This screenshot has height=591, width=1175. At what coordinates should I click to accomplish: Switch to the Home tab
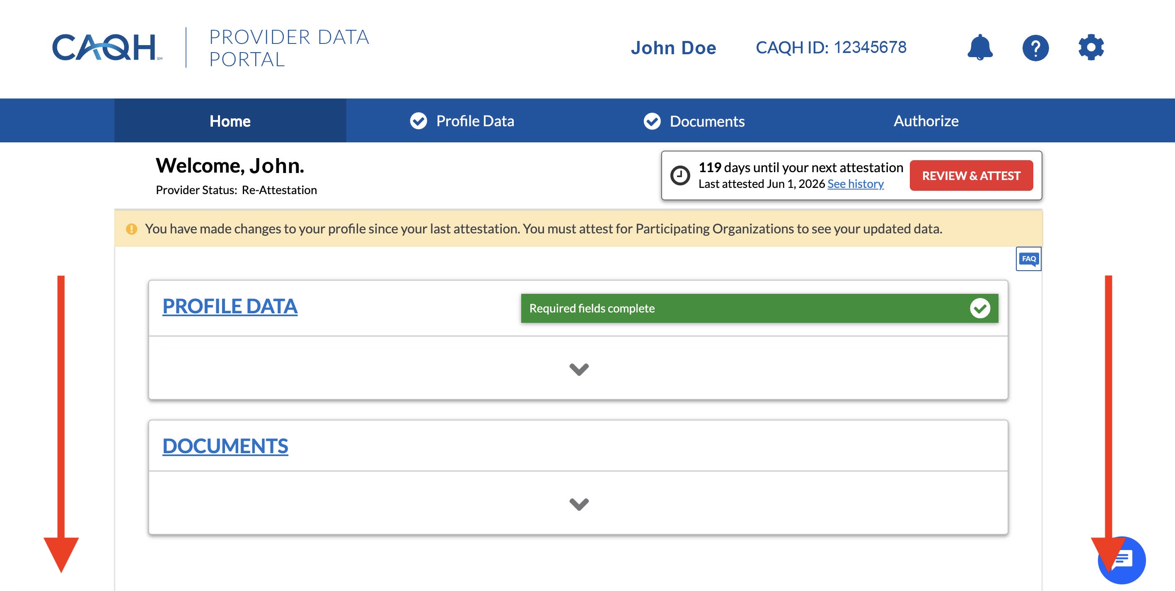click(230, 121)
